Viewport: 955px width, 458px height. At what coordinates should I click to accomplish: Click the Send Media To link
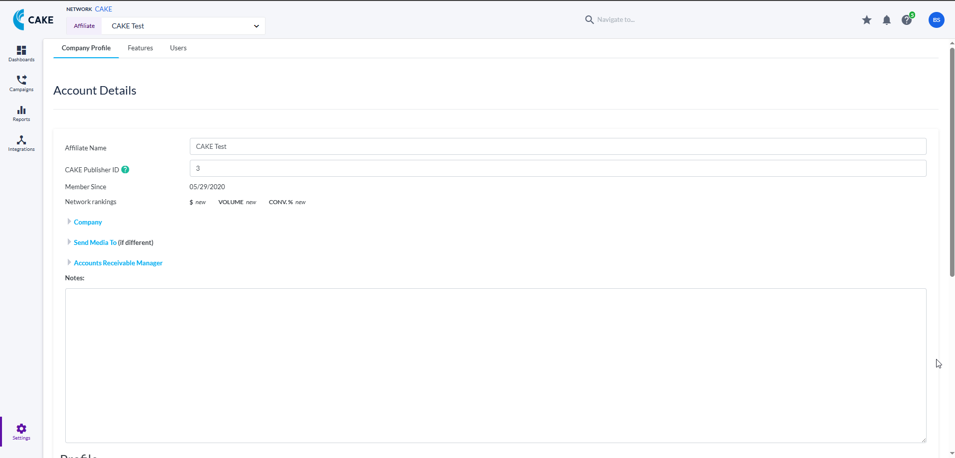point(95,242)
